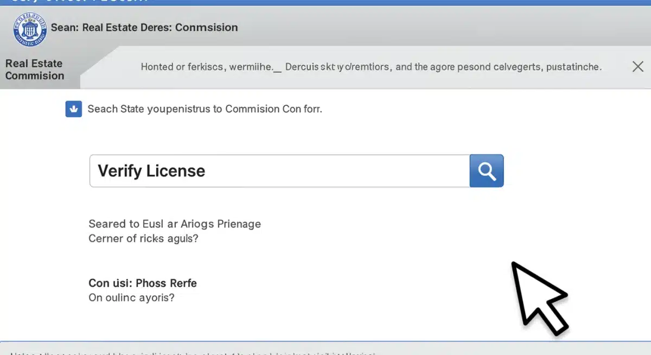Click the 'Con usi: Phoss Rerfe' heading
The height and width of the screenshot is (355, 651).
(x=142, y=283)
